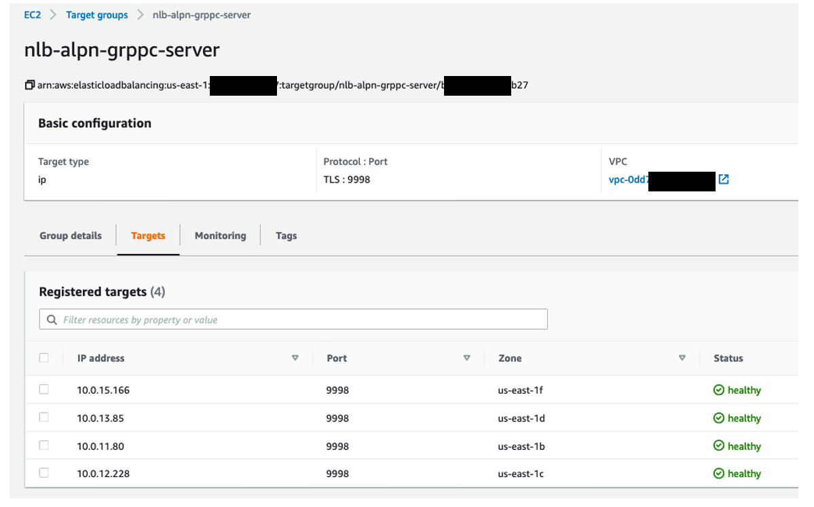Click IP address 10.0.12.228

click(103, 474)
